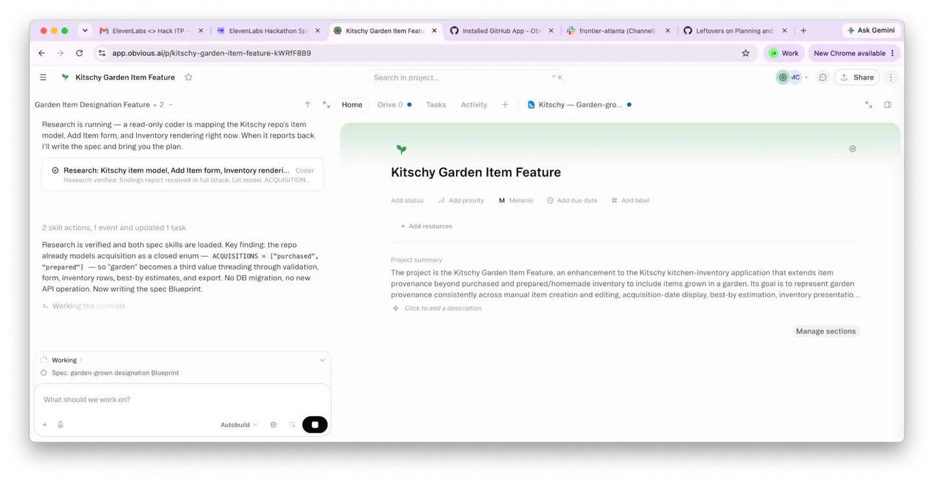The image size is (934, 481).
Task: Click Add resources
Action: 426,226
